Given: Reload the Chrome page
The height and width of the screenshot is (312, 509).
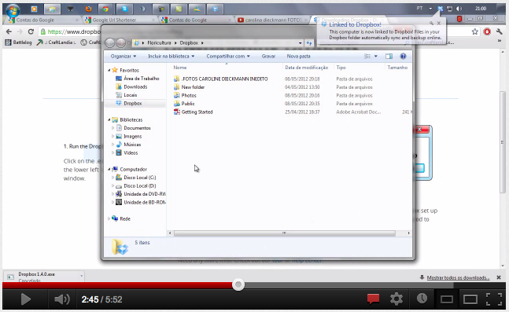Looking at the screenshot, I should 31,31.
